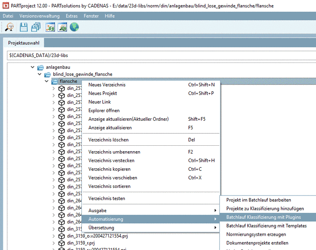Viewport: 316px width, 250px height.
Task: Click the single floppy disk save icon
Action: pyautogui.click(x=24, y=27)
